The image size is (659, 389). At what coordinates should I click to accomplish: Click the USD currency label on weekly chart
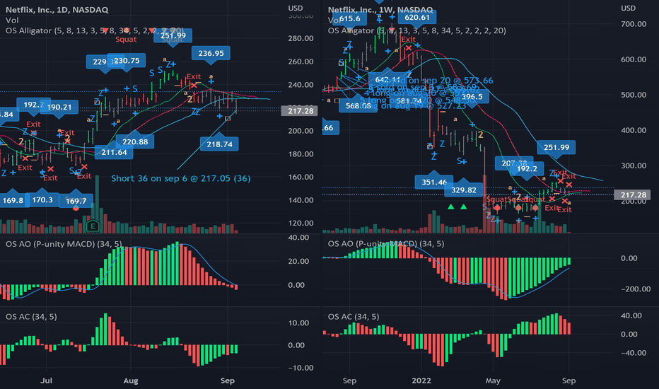629,8
